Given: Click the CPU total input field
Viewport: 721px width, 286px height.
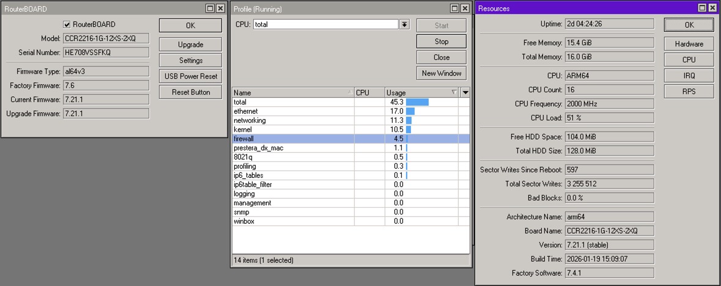Looking at the screenshot, I should point(325,24).
